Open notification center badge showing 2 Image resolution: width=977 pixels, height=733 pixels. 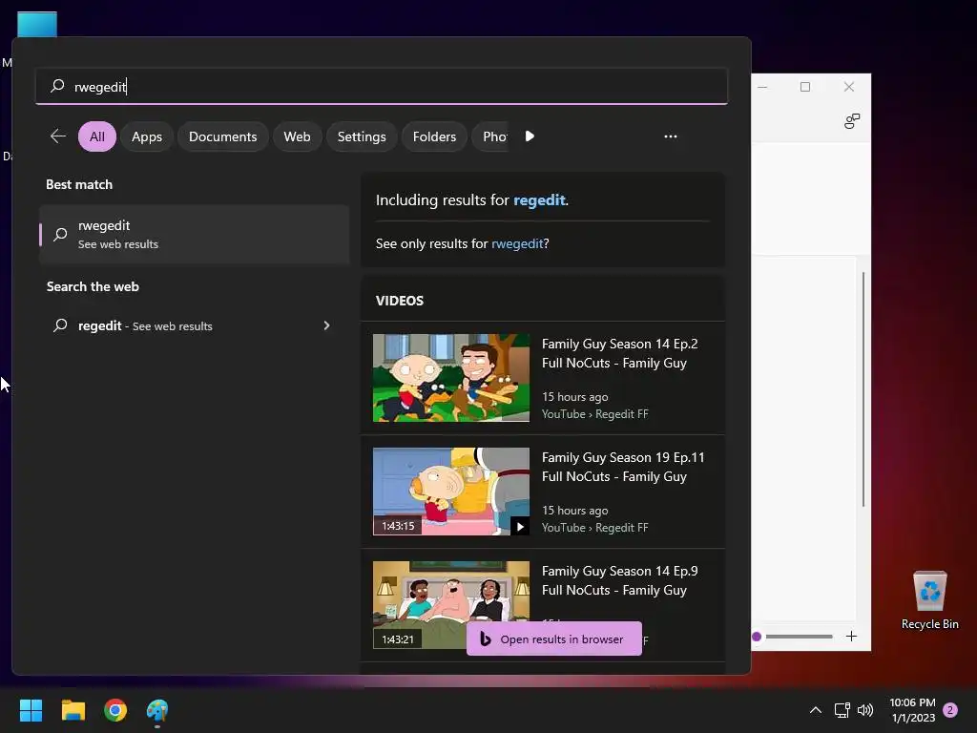950,710
